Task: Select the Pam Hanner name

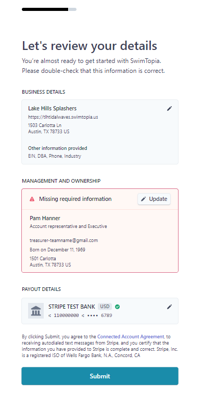Action: (45, 218)
